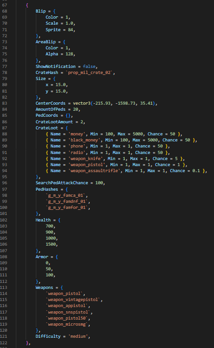Click the armor value 50 on line 110
The height and width of the screenshot is (348, 214).
coord(48,269)
